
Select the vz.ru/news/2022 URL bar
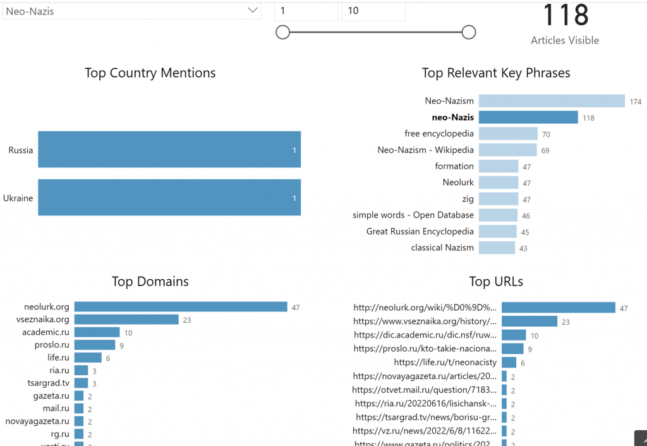504,431
